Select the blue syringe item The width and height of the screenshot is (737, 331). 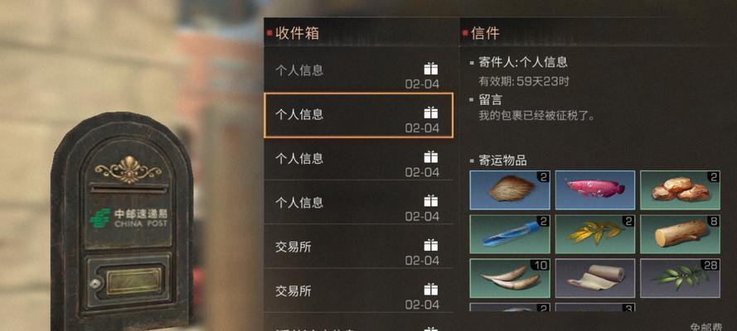click(510, 234)
